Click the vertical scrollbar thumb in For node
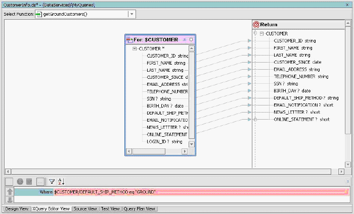Image resolution: width=354 pixels, height=214 pixels. coord(192,95)
